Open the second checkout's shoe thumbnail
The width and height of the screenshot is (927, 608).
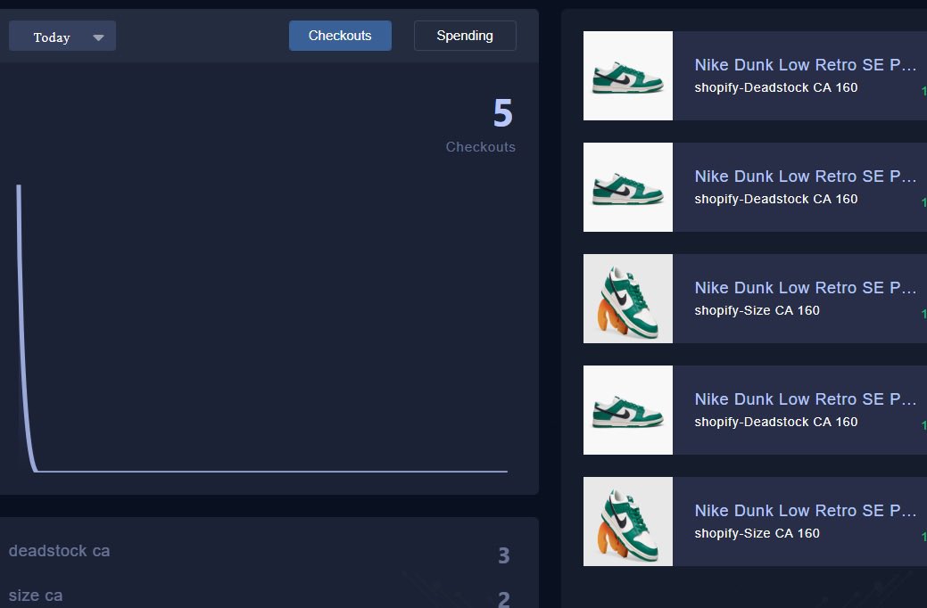pyautogui.click(x=628, y=187)
